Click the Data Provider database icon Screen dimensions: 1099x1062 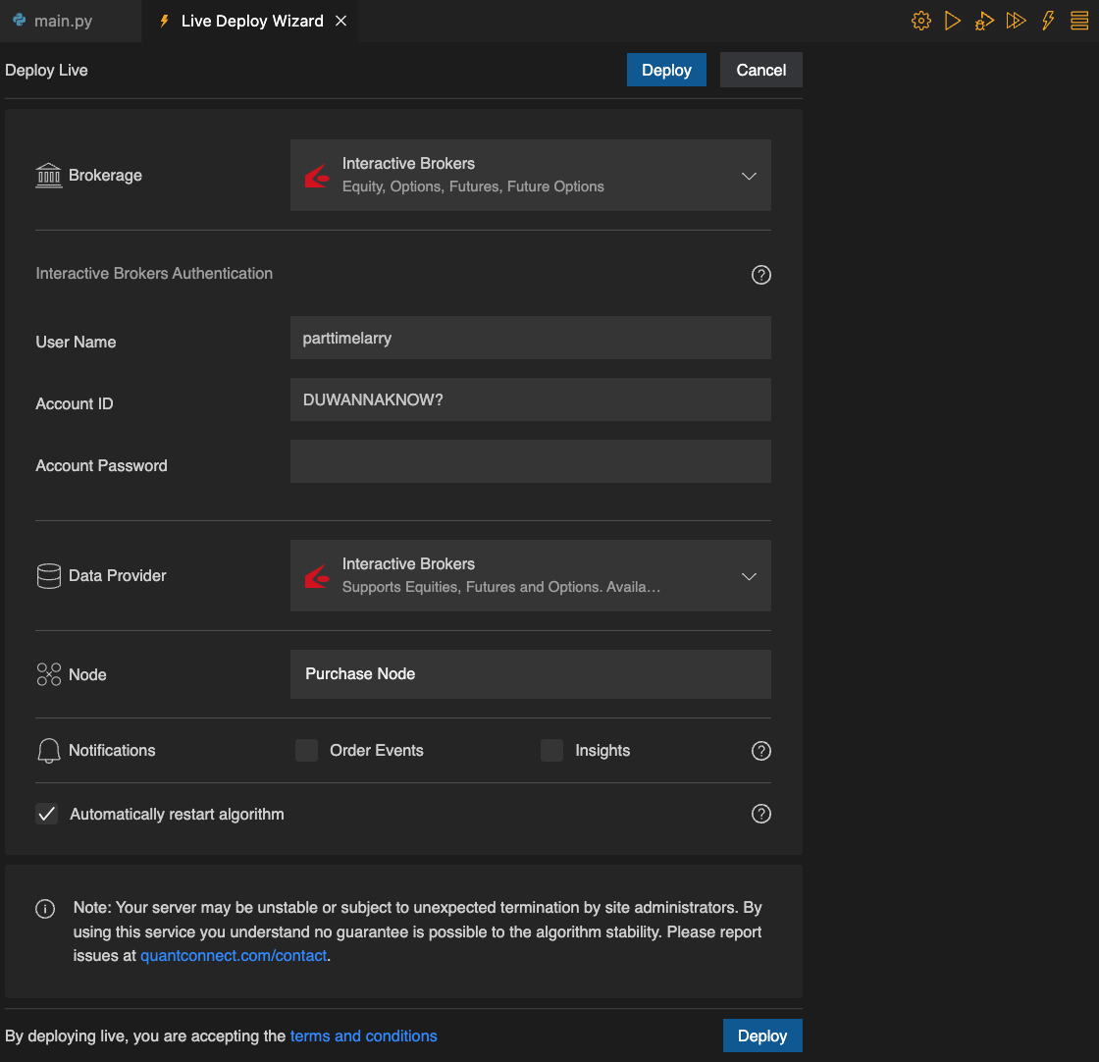point(48,575)
